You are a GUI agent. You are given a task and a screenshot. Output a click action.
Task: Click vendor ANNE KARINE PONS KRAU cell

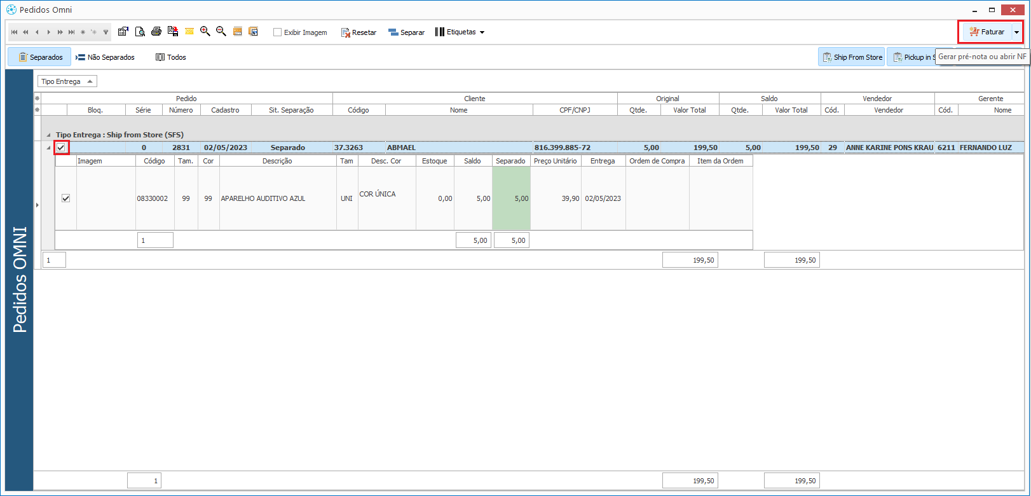click(x=889, y=148)
